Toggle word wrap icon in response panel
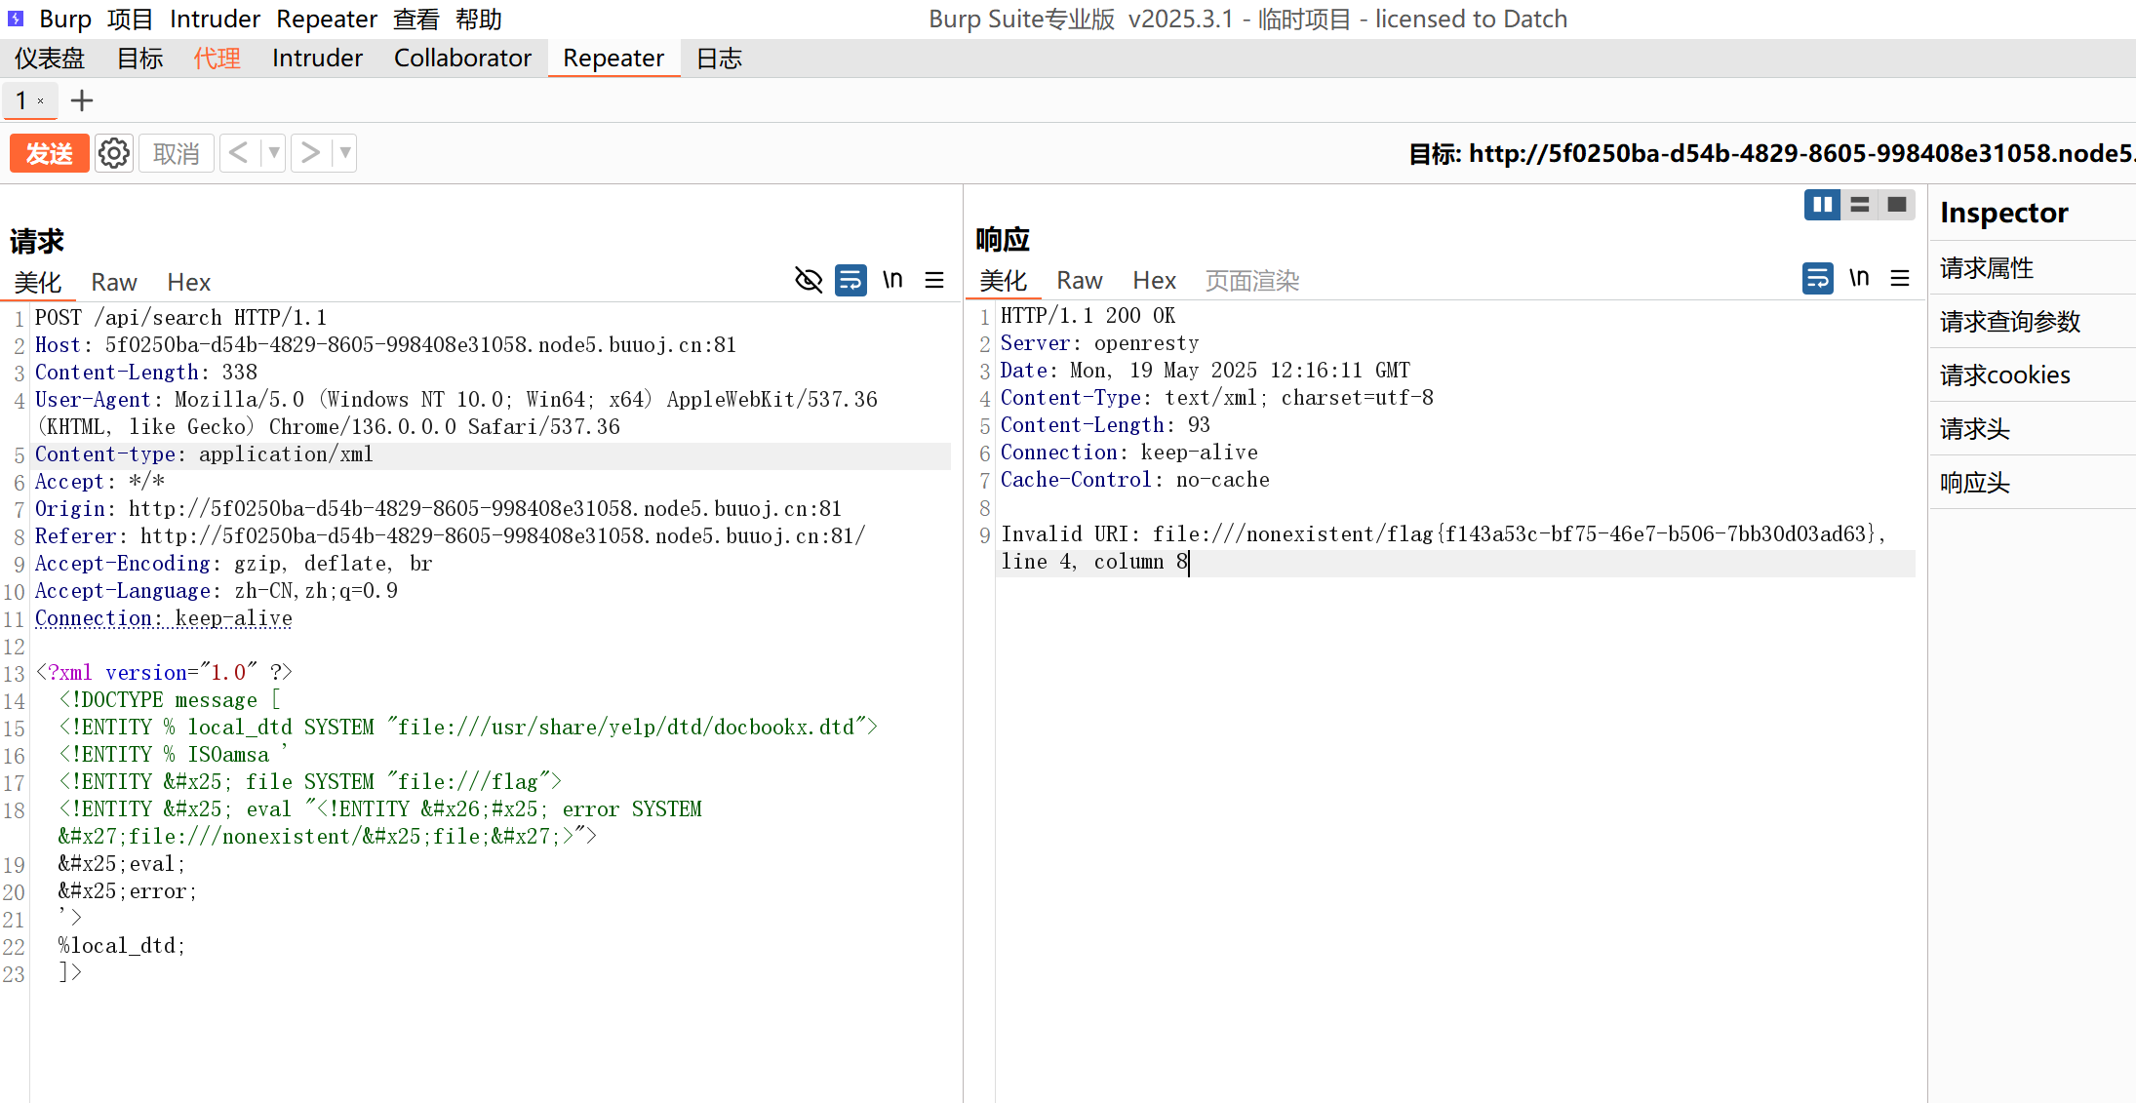Screen dimensions: 2136x1103 (x=1817, y=278)
